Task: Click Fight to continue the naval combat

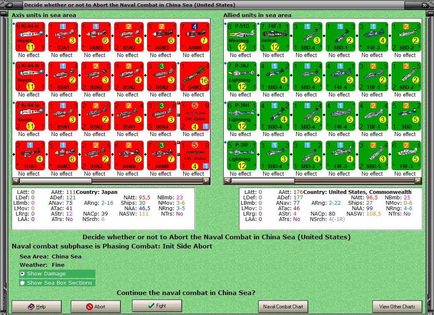Action: coord(157,306)
